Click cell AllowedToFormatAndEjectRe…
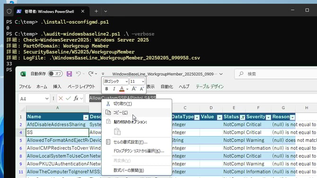 [57, 140]
